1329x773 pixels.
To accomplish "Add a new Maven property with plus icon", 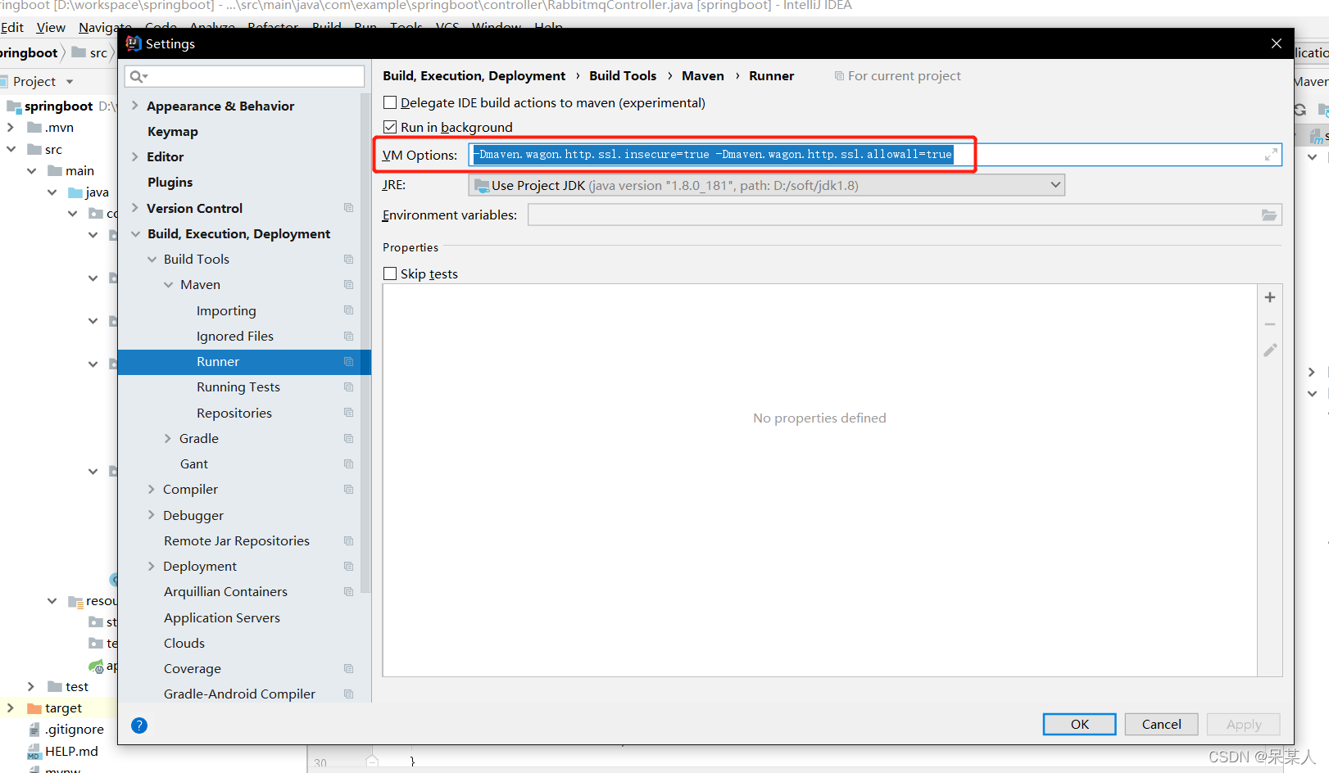I will pyautogui.click(x=1270, y=297).
